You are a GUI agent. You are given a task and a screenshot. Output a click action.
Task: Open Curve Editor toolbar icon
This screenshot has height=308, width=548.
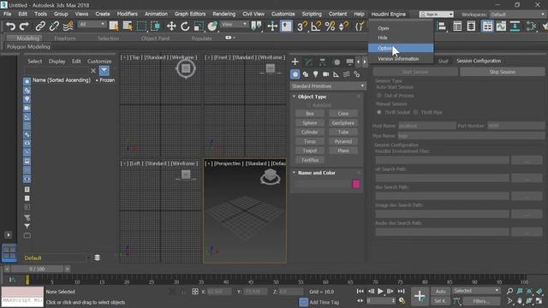click(501, 27)
